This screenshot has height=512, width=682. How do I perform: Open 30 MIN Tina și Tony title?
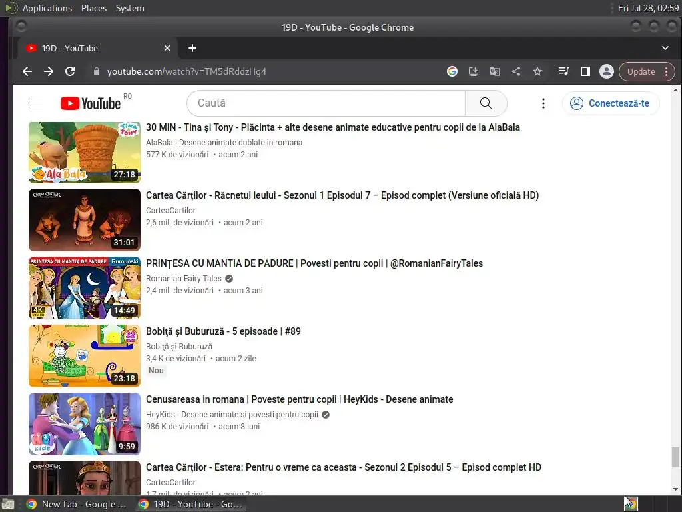coord(333,127)
